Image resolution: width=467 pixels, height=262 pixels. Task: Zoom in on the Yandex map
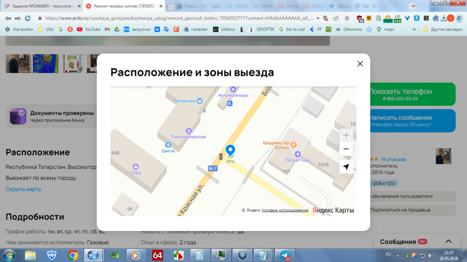[346, 135]
